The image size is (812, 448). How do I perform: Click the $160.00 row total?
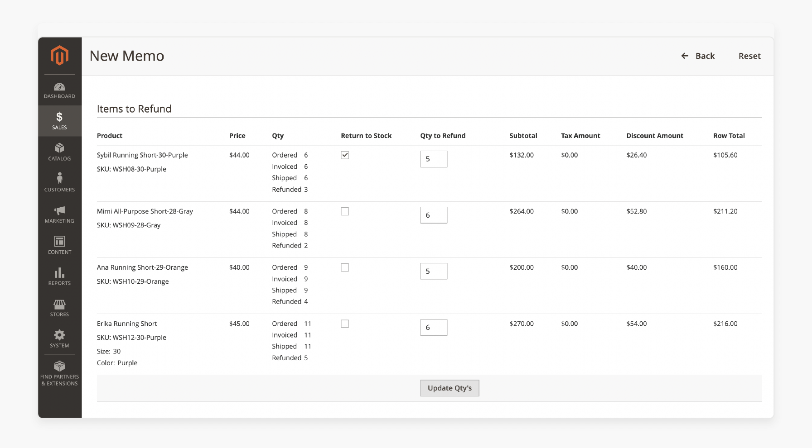725,267
